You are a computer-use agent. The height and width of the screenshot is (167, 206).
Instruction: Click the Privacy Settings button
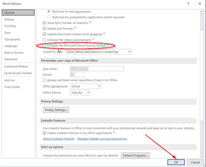click(x=56, y=110)
